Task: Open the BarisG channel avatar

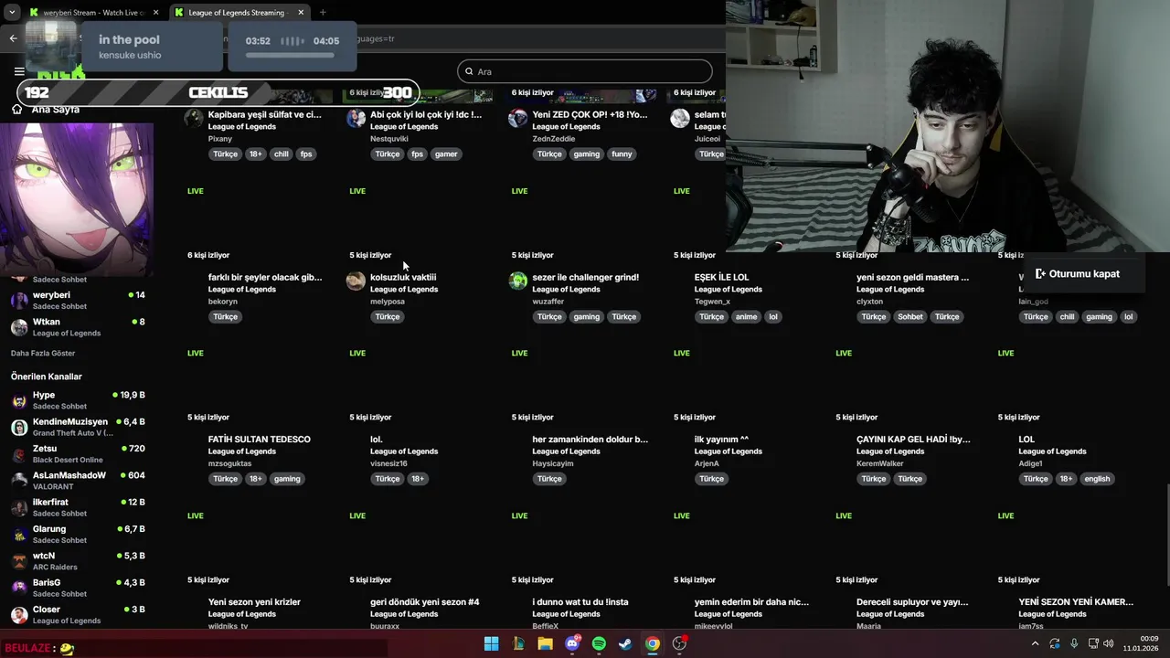Action: (19, 588)
